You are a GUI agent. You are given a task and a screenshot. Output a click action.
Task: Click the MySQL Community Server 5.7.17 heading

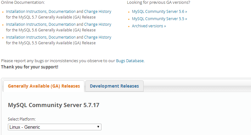tap(54, 105)
